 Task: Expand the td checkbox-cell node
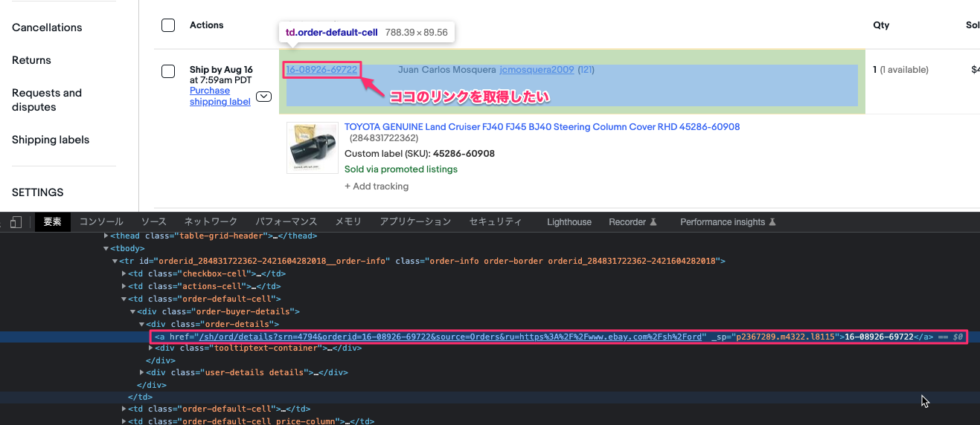coord(124,273)
